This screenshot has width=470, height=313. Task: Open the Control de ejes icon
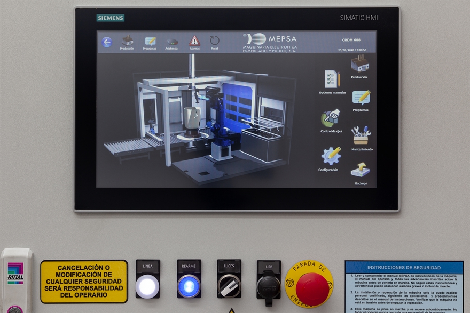coord(331,118)
